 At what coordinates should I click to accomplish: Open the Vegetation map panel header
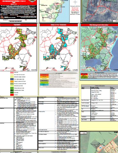click(x=18, y=25)
